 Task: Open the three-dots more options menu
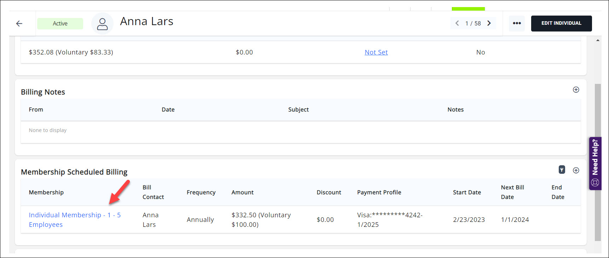coord(517,23)
